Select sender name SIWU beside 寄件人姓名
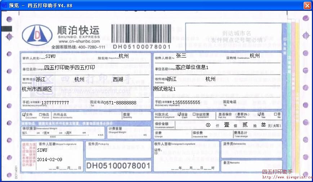This screenshot has width=313, height=182. pyautogui.click(x=50, y=56)
